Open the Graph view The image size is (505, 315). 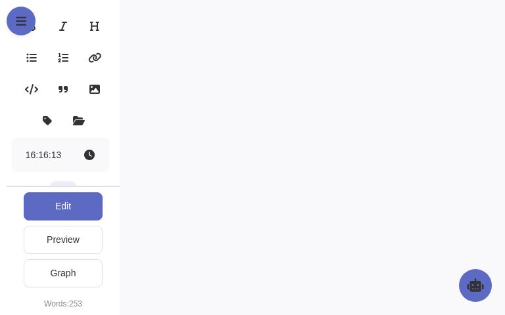pos(63,273)
